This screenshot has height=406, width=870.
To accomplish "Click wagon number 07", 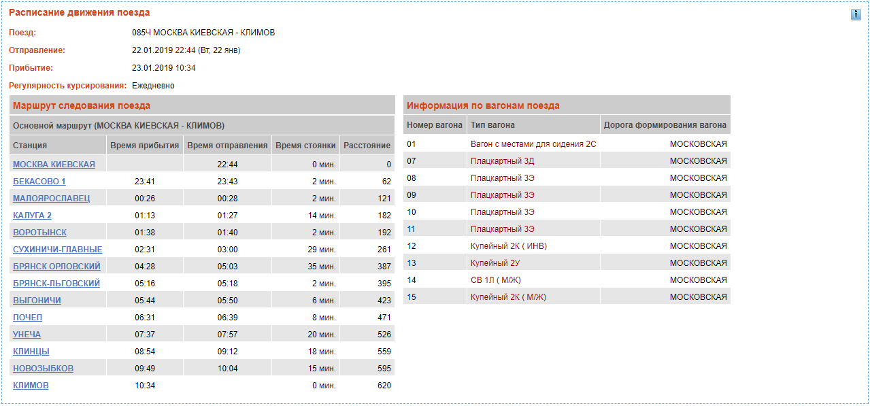I will click(x=412, y=161).
